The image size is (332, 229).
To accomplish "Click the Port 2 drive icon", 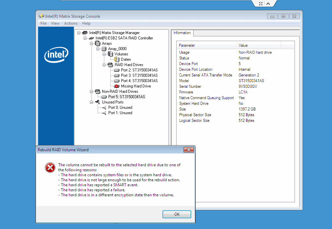I will 117,70.
